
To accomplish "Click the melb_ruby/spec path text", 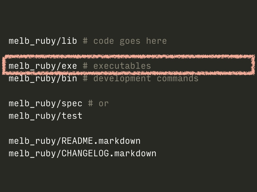I will click(45, 104).
